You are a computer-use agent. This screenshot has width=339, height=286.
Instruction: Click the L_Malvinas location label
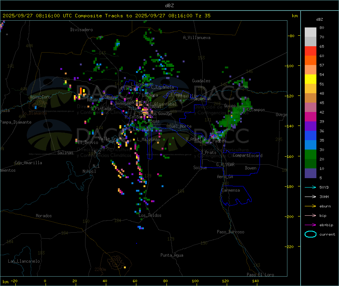pyautogui.click(x=148, y=139)
